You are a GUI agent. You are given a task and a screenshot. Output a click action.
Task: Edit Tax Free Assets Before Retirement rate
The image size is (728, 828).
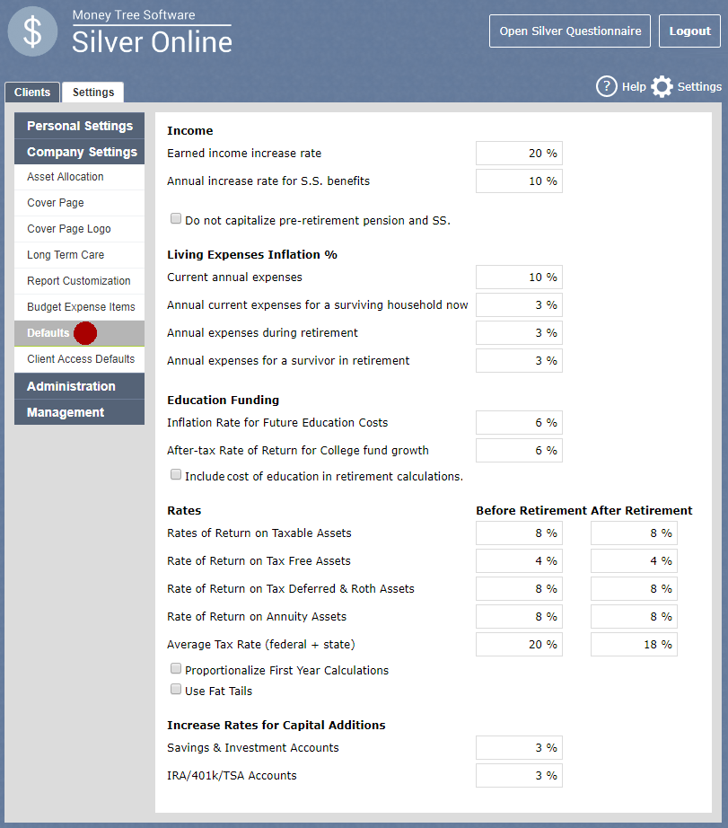pyautogui.click(x=519, y=560)
